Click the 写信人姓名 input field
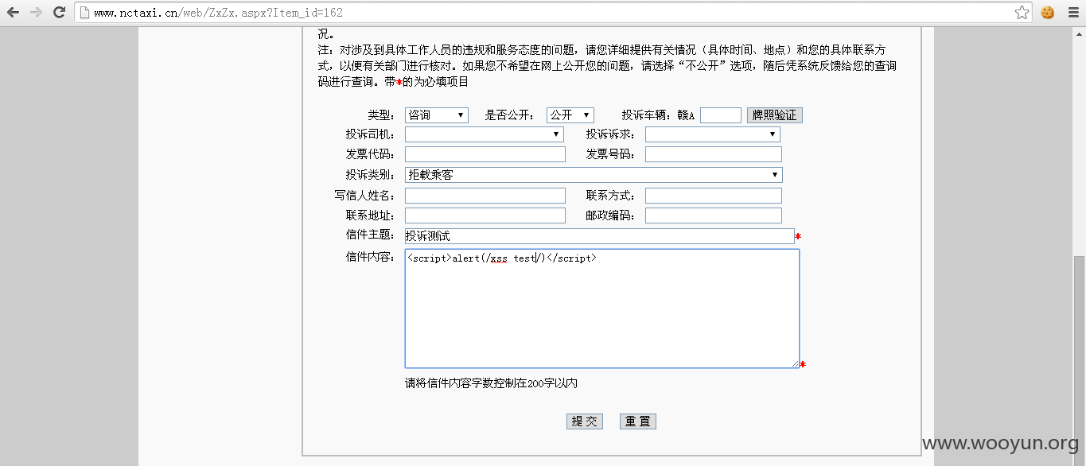 click(x=485, y=196)
